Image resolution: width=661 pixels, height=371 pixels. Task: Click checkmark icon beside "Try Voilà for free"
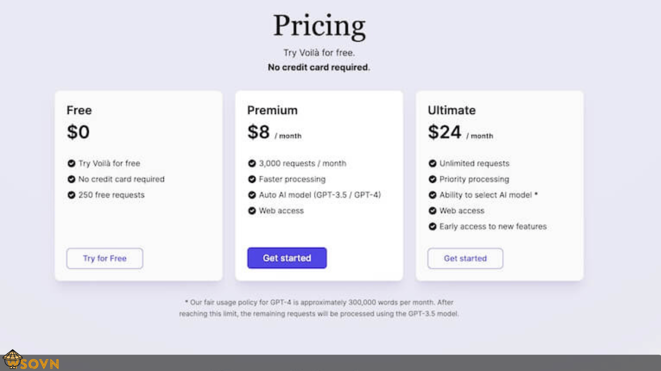click(72, 164)
